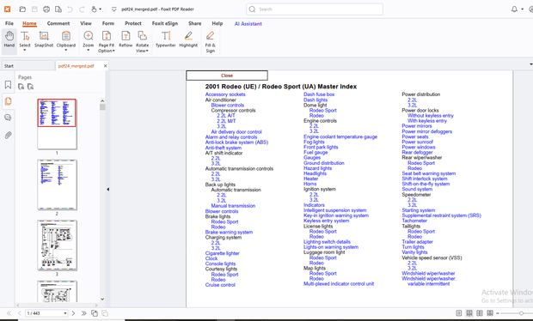Viewport: 533px width, 321px height.
Task: Open the File menu
Action: click(x=9, y=23)
